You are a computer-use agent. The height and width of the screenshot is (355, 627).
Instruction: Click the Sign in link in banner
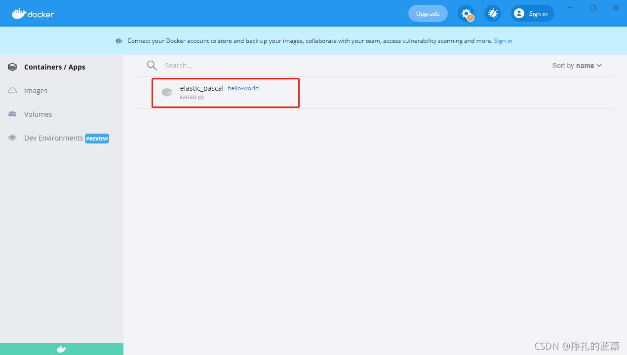503,41
